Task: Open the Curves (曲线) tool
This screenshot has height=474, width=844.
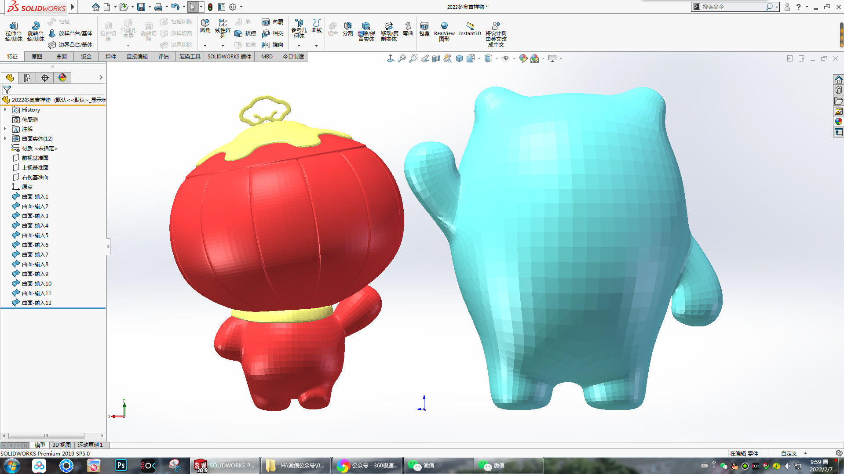Action: tap(317, 26)
